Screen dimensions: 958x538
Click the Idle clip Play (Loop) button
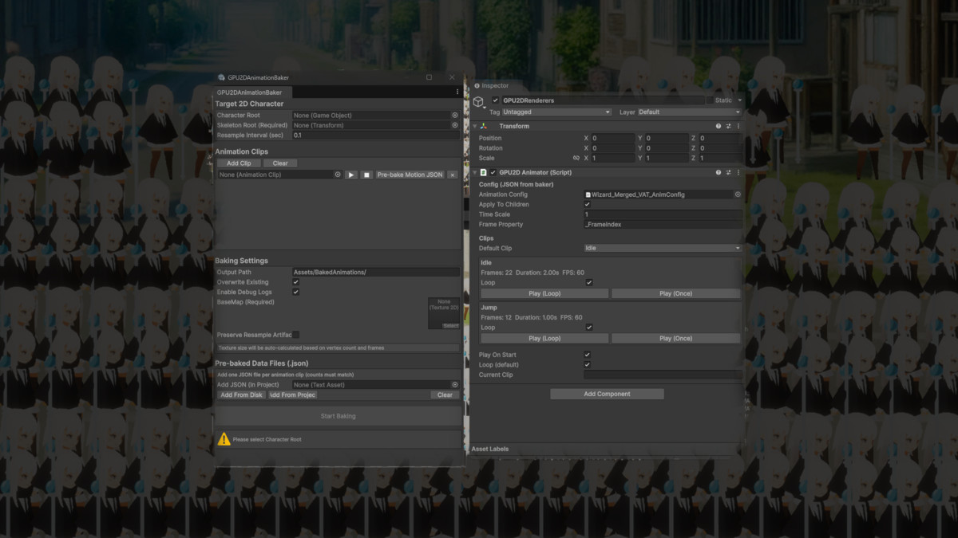544,293
